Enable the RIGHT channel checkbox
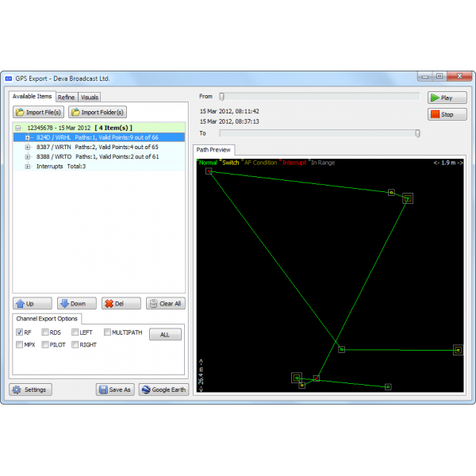Image resolution: width=476 pixels, height=476 pixels. pyautogui.click(x=75, y=344)
